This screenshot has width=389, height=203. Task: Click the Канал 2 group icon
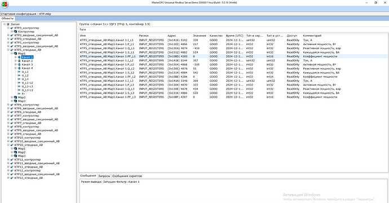pyautogui.click(x=19, y=61)
